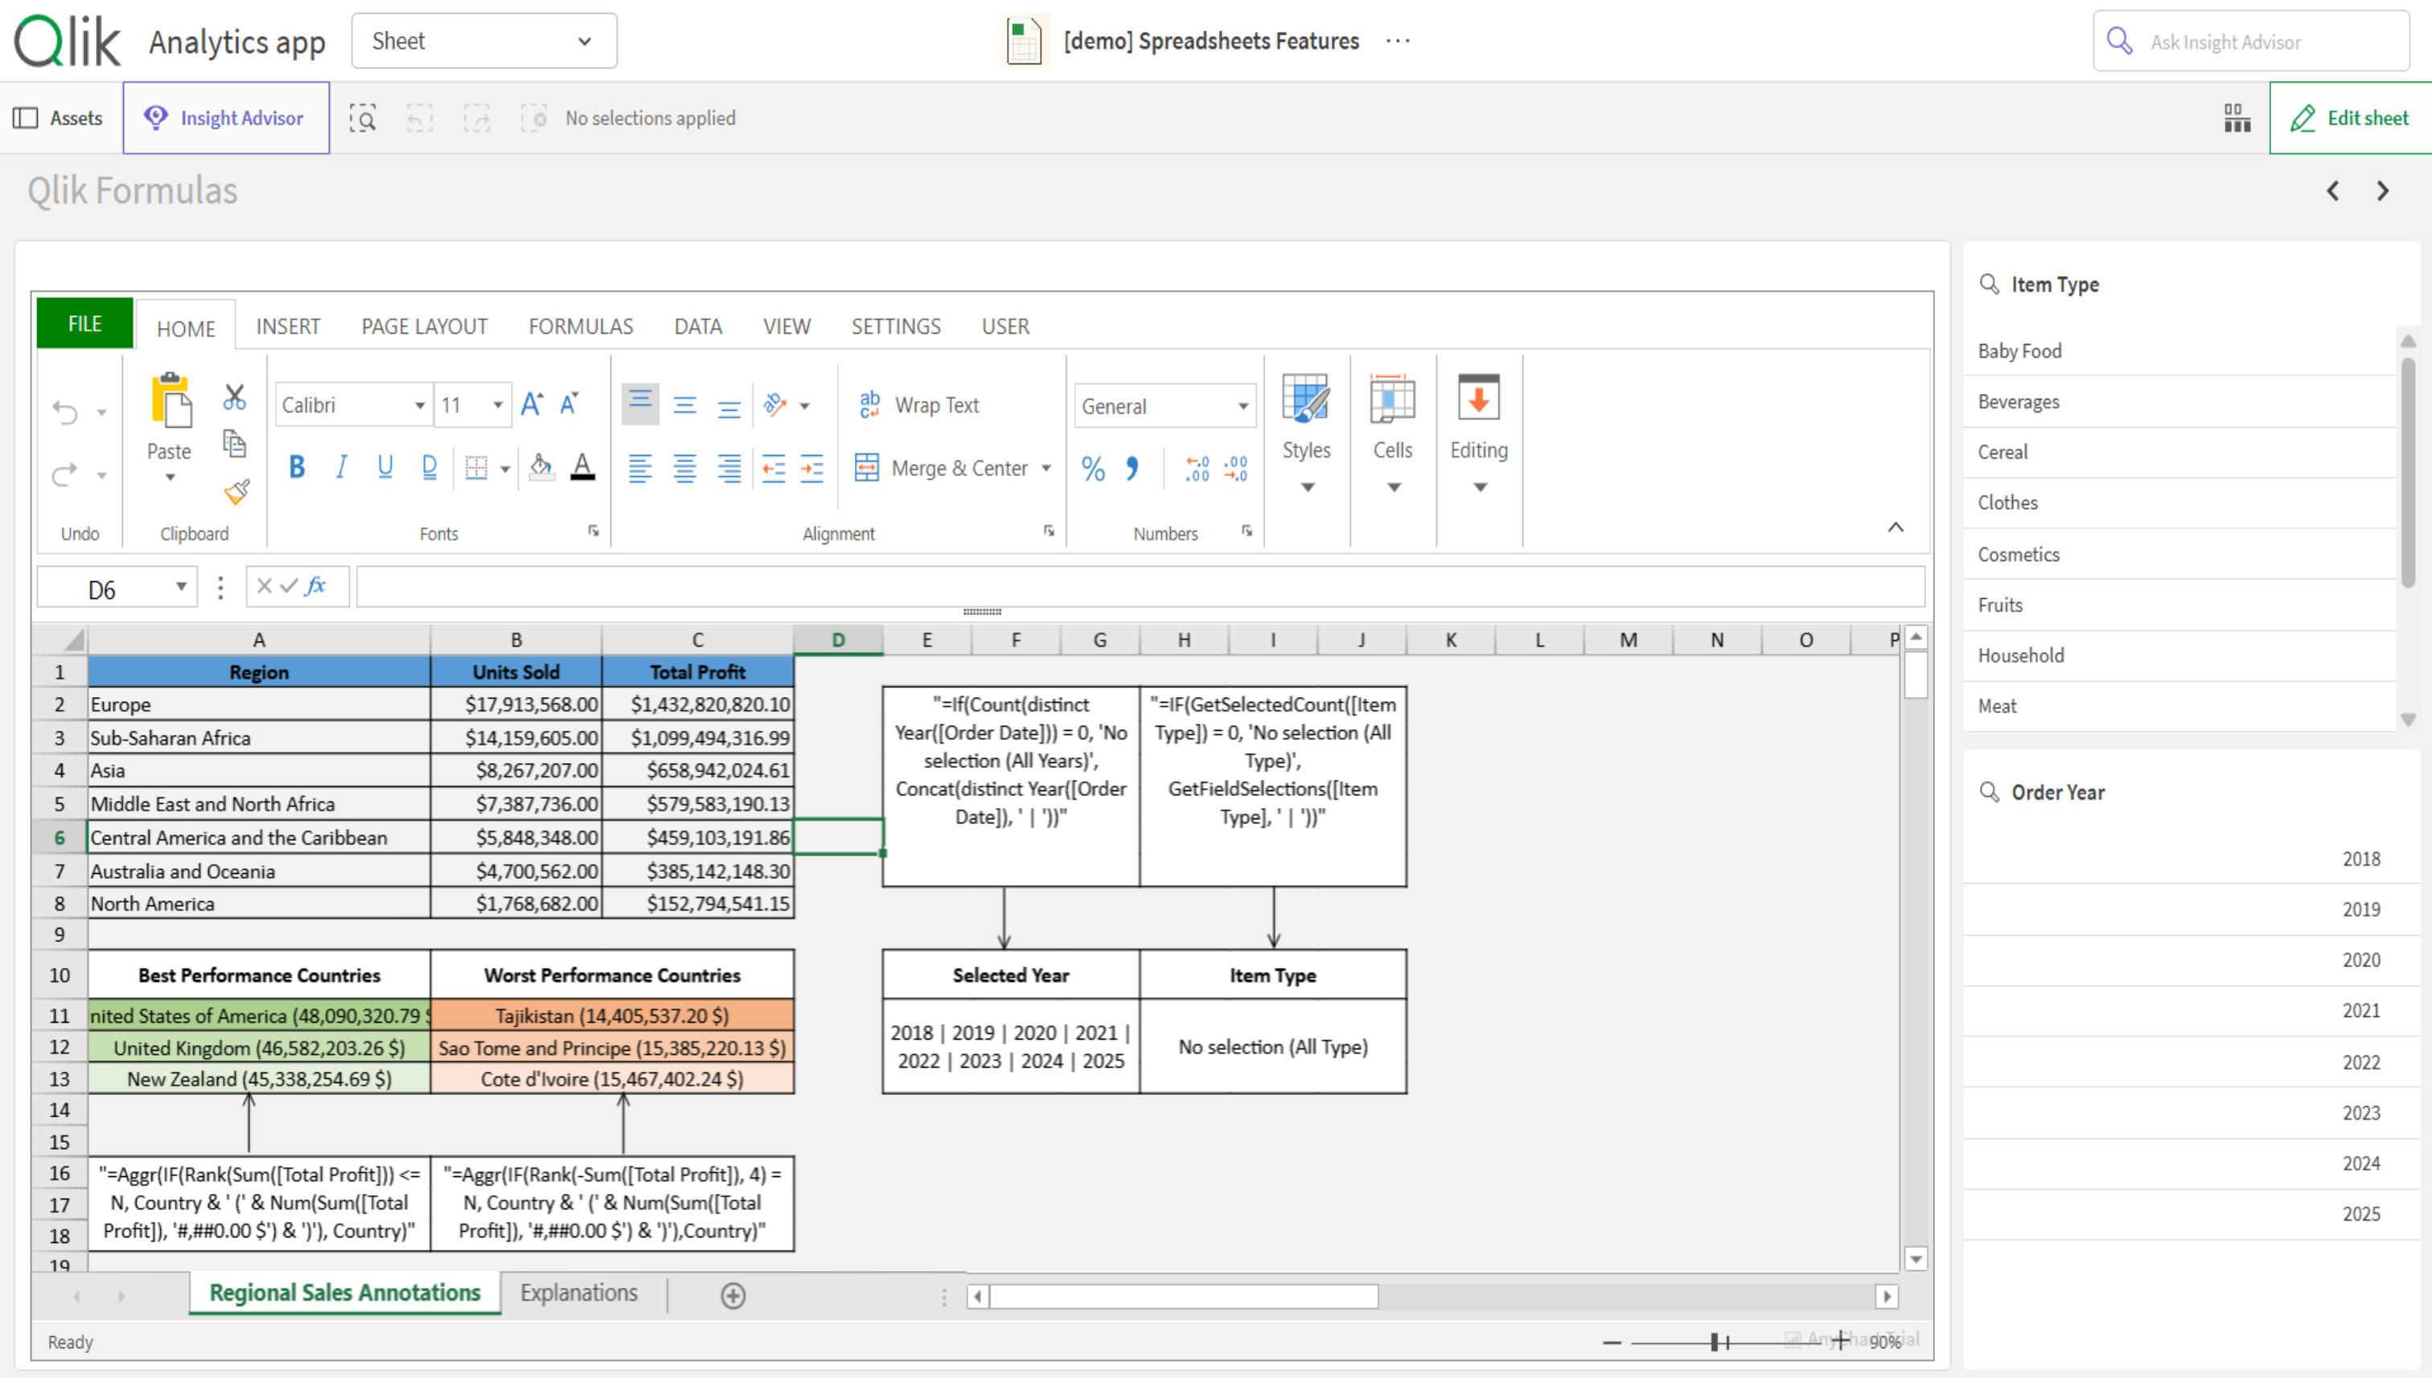Open the Sheet dropdown
The width and height of the screenshot is (2432, 1378).
click(484, 41)
